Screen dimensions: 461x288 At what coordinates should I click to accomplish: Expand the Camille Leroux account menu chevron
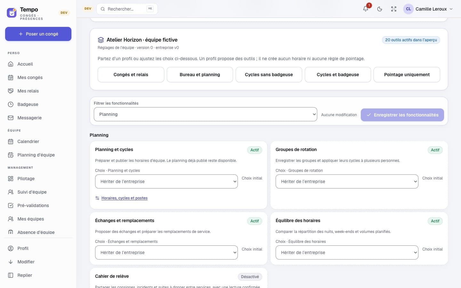[x=451, y=9]
